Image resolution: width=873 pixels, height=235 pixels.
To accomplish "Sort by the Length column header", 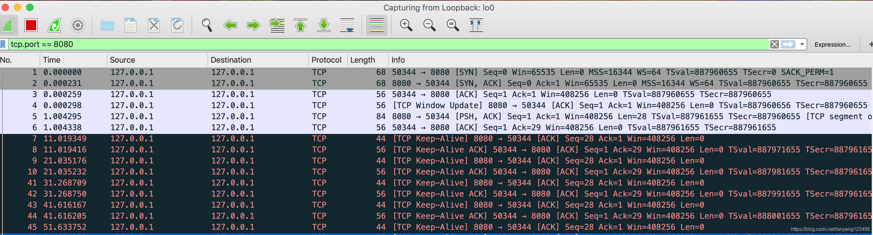I will [x=368, y=60].
